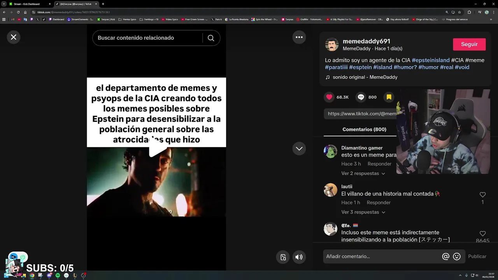Viewport: 498px width, 280px height.
Task: Close the TikTok video viewer with X
Action: 14,37
